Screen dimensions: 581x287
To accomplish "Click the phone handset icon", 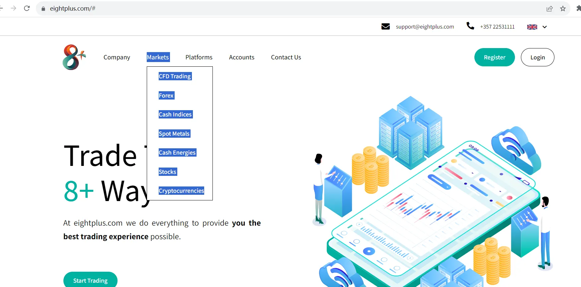I will coord(470,26).
